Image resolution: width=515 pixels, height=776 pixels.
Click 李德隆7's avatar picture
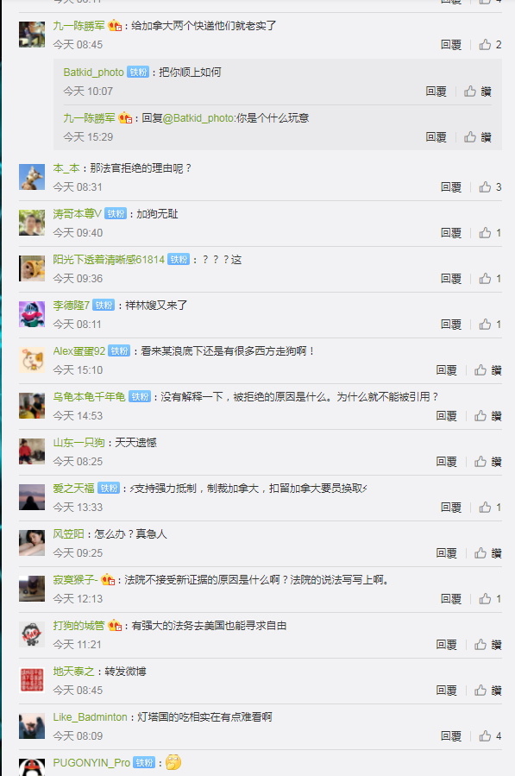pos(32,314)
